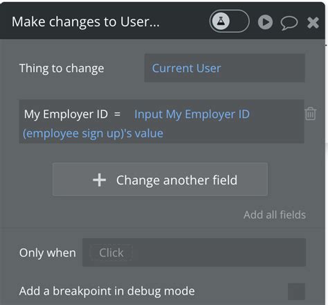This screenshot has width=328, height=305.
Task: Select the My Employer ID field name
Action: [x=66, y=114]
